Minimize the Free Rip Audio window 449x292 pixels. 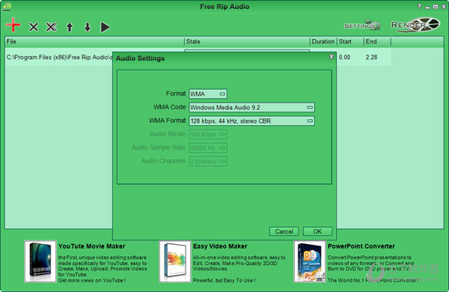427,7
